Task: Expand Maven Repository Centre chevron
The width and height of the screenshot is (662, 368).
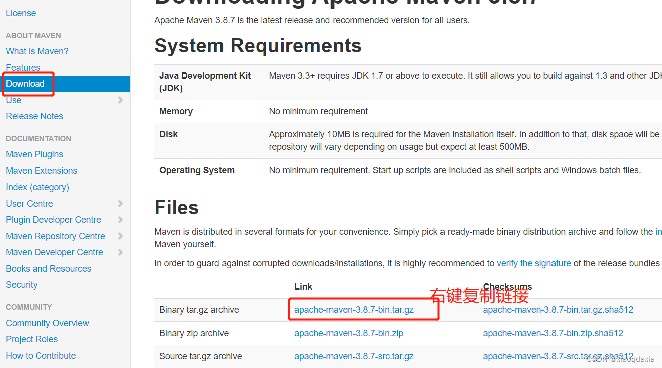Action: point(120,236)
